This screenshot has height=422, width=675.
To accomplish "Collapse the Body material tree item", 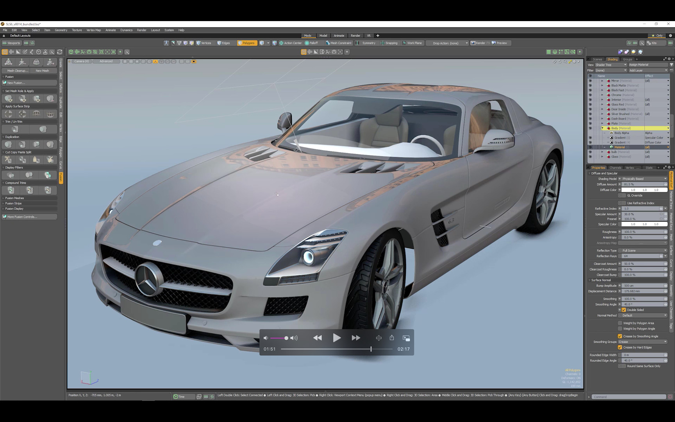I will click(x=602, y=128).
